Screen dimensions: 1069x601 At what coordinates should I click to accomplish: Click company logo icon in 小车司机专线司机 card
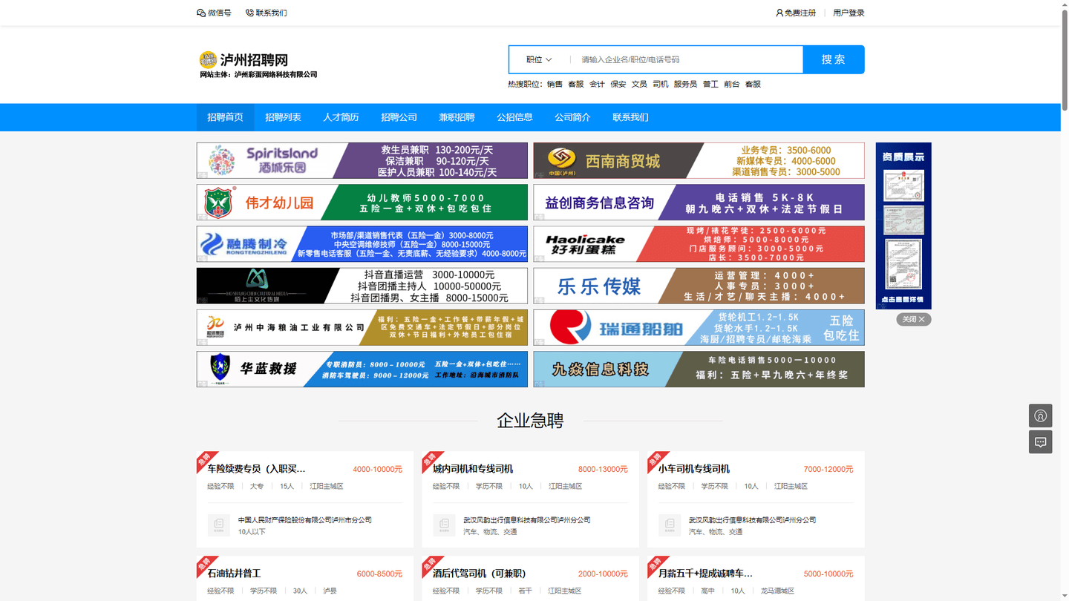(670, 525)
